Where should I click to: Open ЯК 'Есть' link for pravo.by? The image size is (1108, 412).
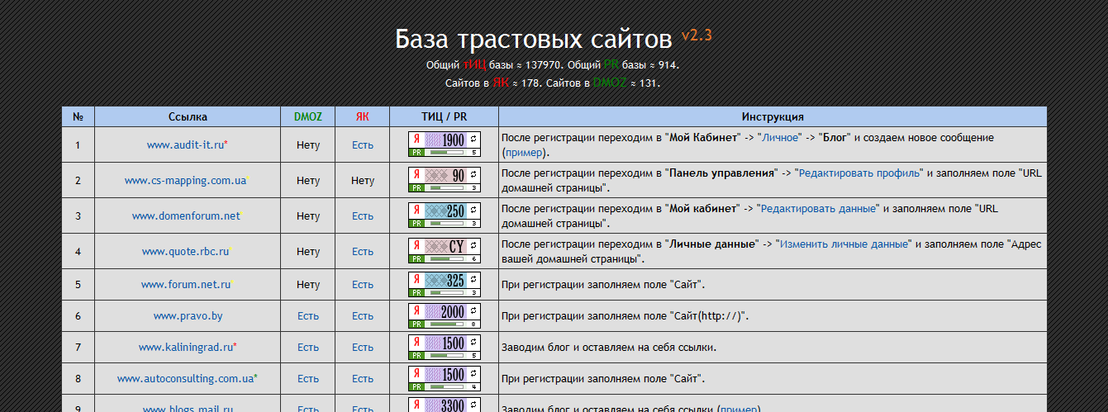pos(363,315)
